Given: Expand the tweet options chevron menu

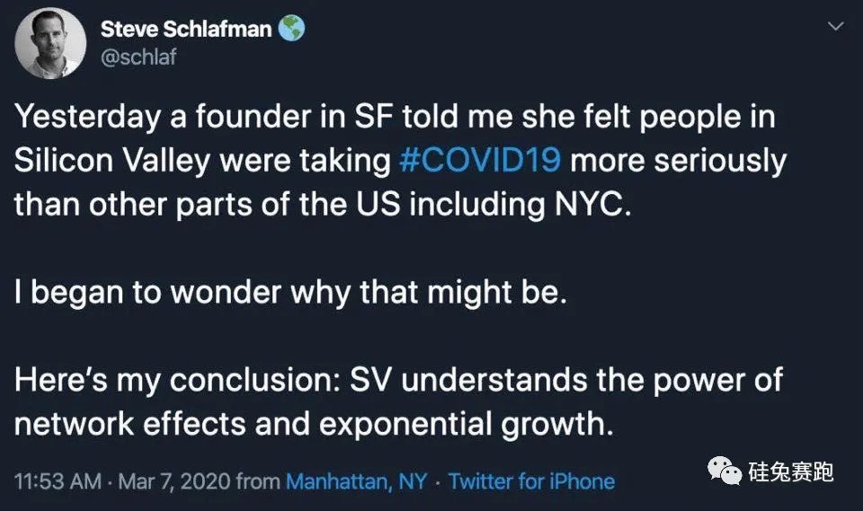Looking at the screenshot, I should click(x=835, y=28).
